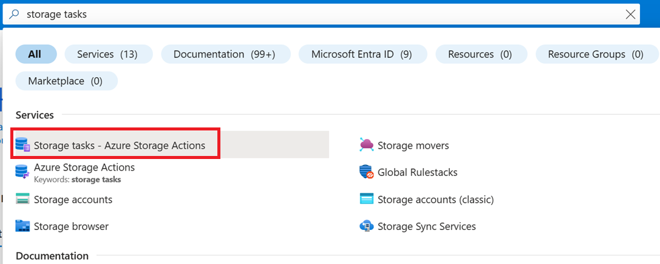This screenshot has height=264, width=660.
Task: Click the Global Rulestacks shield icon
Action: [366, 172]
